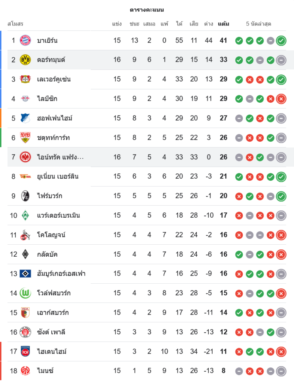Click the RB Leipzig club logo
Viewport: 294px width, 386px height.
pyautogui.click(x=25, y=99)
